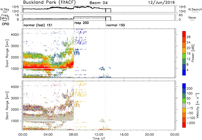Image resolution: width=202 pixels, height=140 pixels.
Task: Click the '16:00' time axis tick label
Action: click(x=124, y=135)
